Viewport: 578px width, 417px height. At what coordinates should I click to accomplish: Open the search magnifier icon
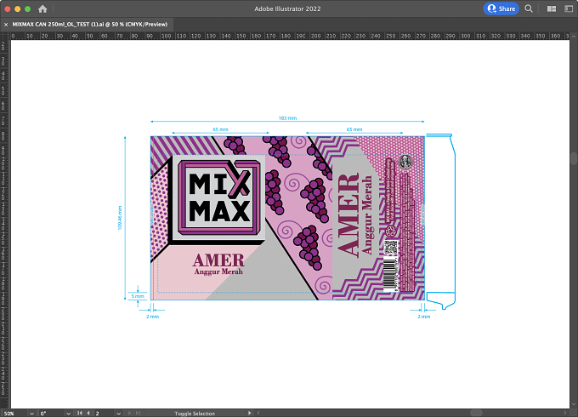(529, 9)
